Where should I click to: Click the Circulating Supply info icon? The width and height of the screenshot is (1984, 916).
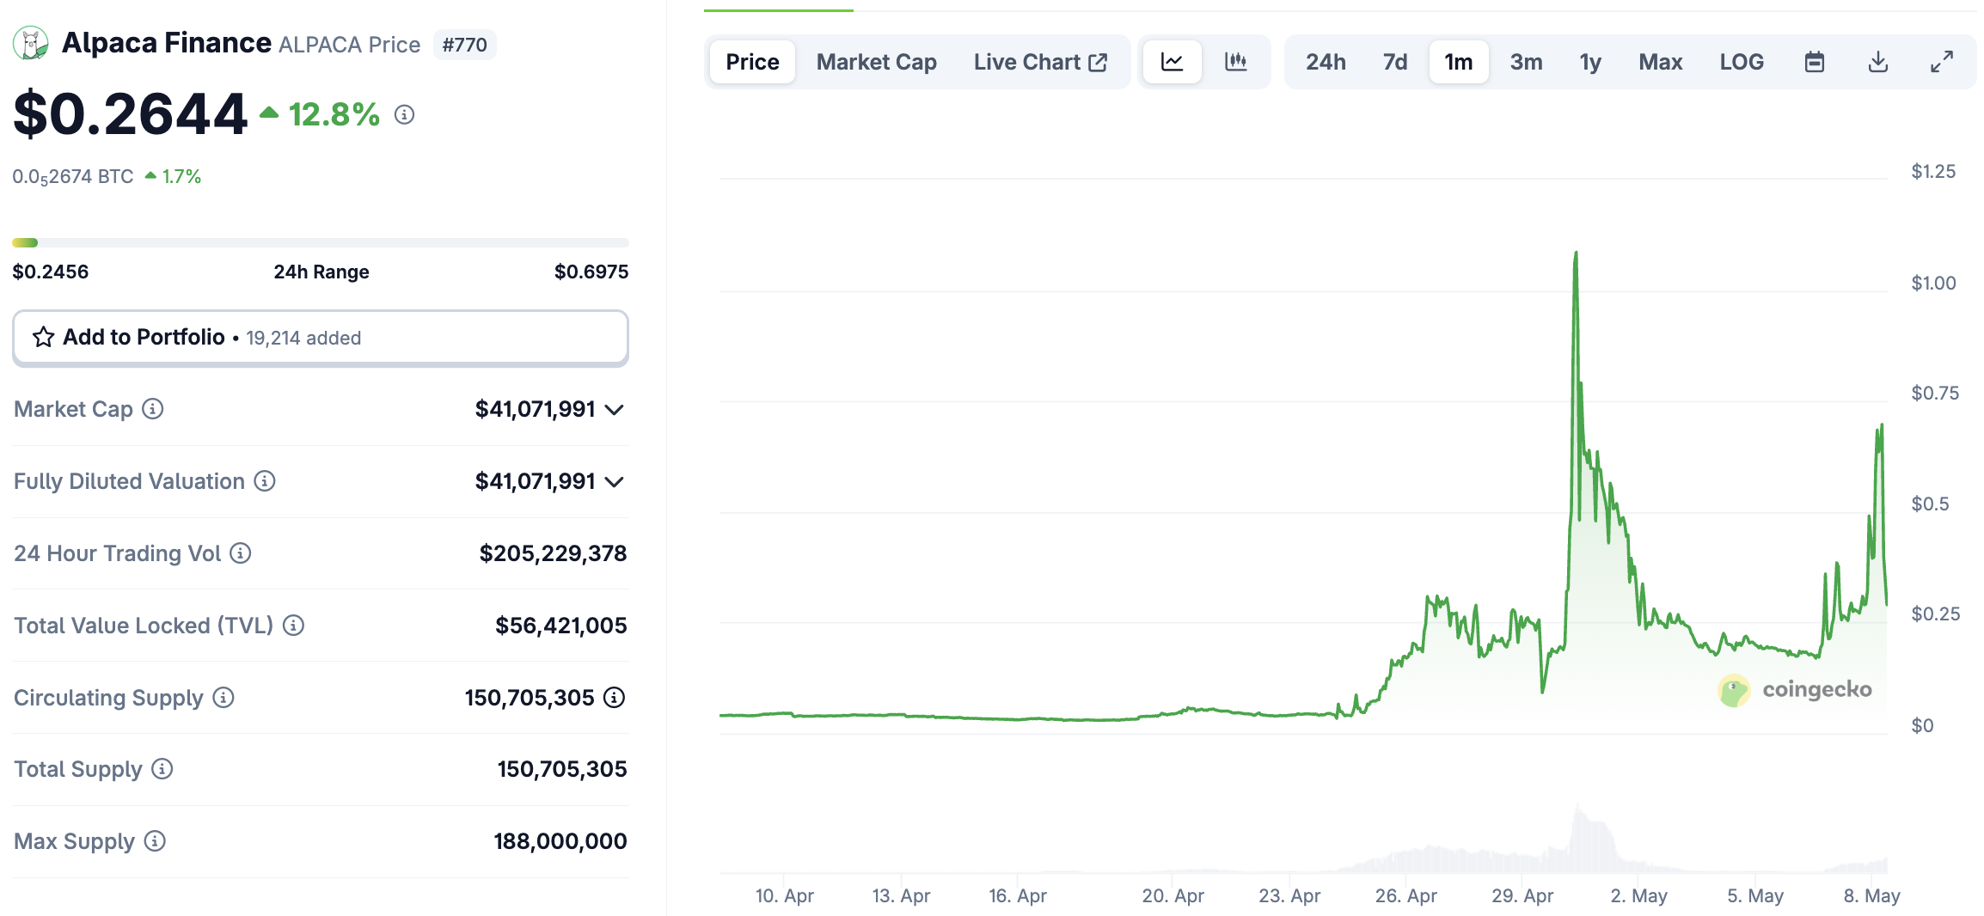[222, 698]
